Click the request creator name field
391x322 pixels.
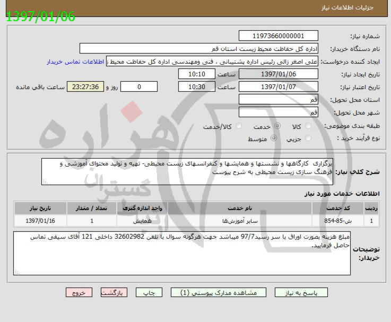click(x=212, y=62)
